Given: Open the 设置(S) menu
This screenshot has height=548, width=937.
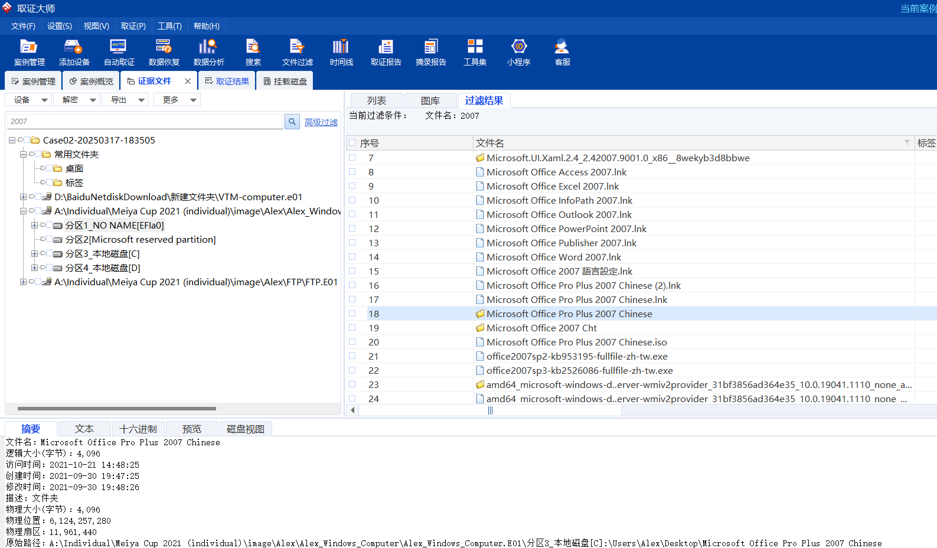Looking at the screenshot, I should (60, 26).
